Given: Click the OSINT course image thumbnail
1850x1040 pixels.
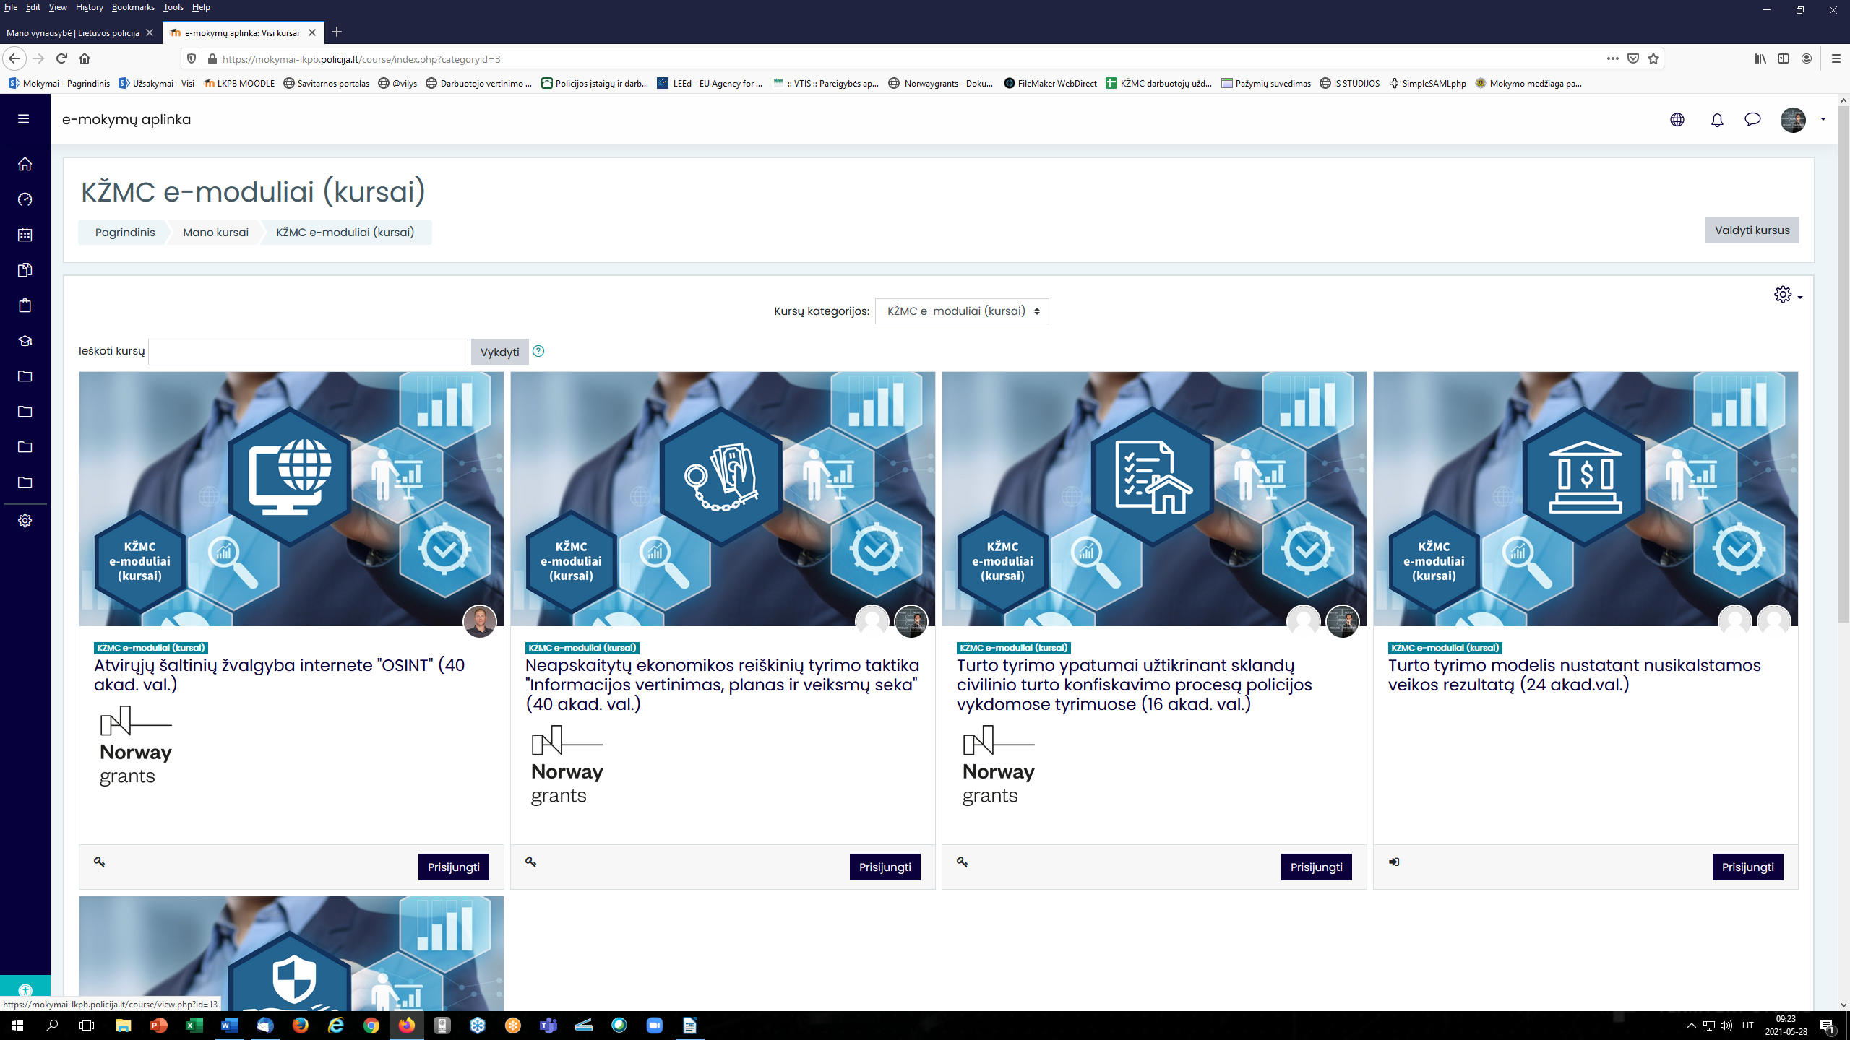Looking at the screenshot, I should click(291, 498).
